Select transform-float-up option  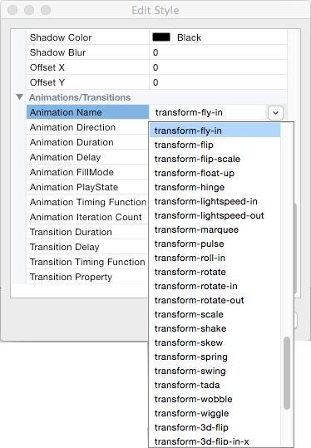[x=195, y=173]
